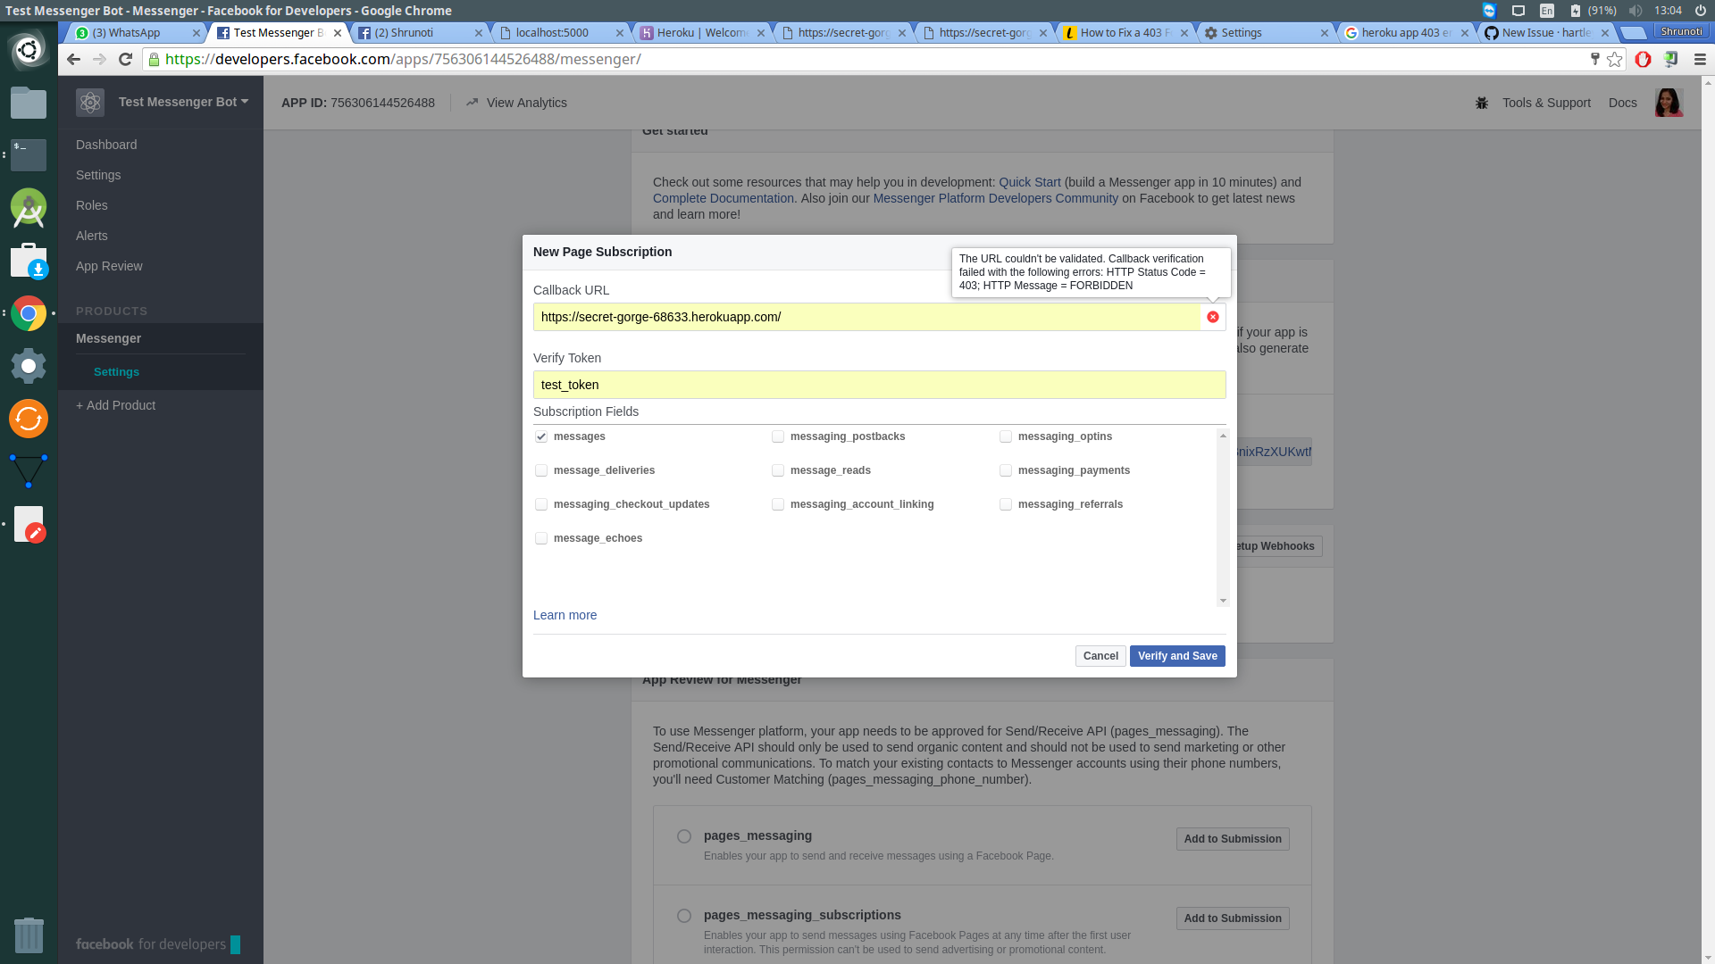The height and width of the screenshot is (964, 1715).
Task: Click the View Analytics icon button
Action: pyautogui.click(x=473, y=103)
